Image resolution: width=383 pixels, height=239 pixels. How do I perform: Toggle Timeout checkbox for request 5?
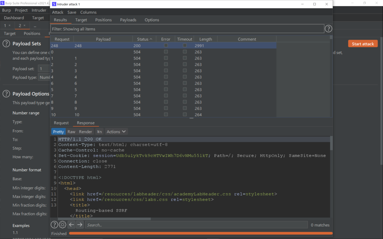pyautogui.click(x=184, y=90)
